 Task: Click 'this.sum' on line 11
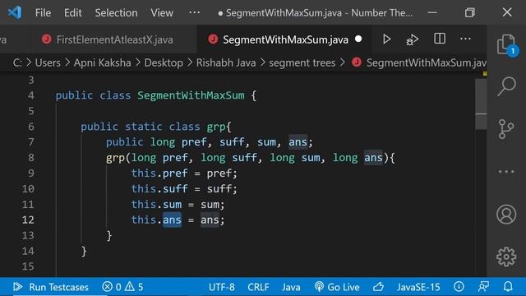[156, 205]
